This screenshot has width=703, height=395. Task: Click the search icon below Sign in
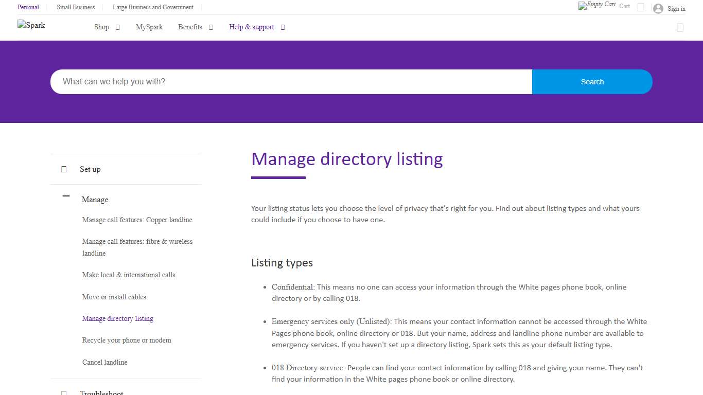tap(680, 27)
